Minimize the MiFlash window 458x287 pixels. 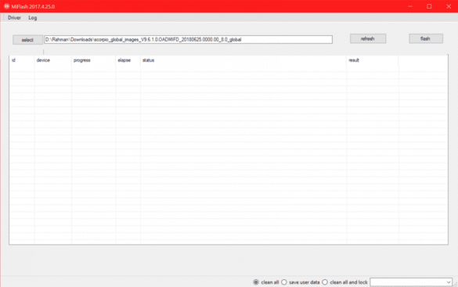[410, 6]
